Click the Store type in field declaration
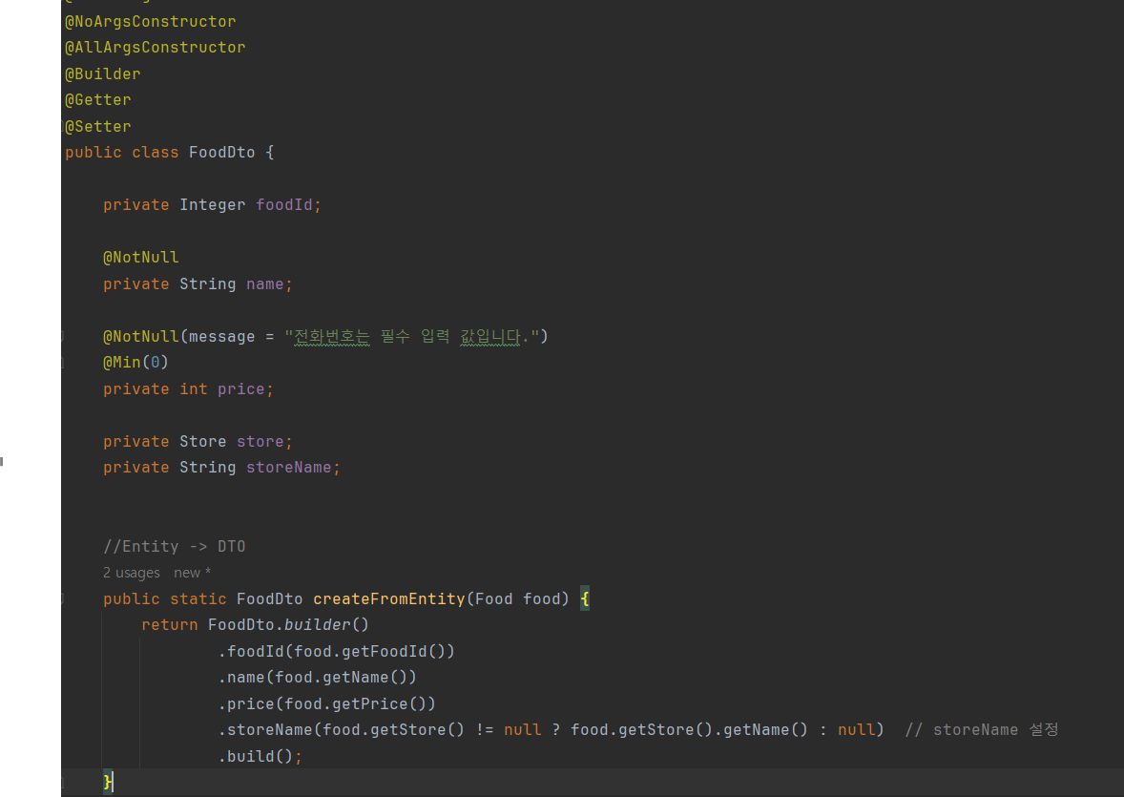The image size is (1124, 797). pos(202,442)
